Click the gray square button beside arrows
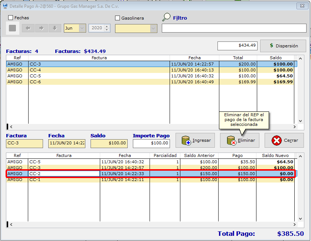Image resolution: width=311 pixels, height=241 pixels. [x=13, y=28]
